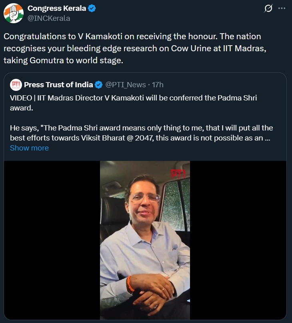This screenshot has height=323, width=292.
Task: Open the Congress Kerala profile avatar
Action: [x=13, y=13]
